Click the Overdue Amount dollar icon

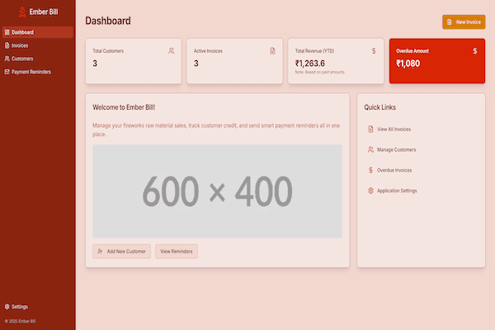(x=475, y=51)
